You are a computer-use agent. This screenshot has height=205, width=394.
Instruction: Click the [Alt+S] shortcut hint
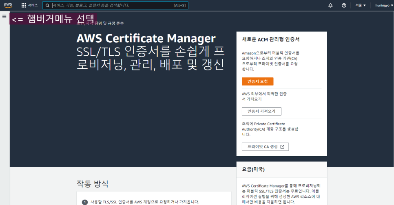[x=179, y=6]
